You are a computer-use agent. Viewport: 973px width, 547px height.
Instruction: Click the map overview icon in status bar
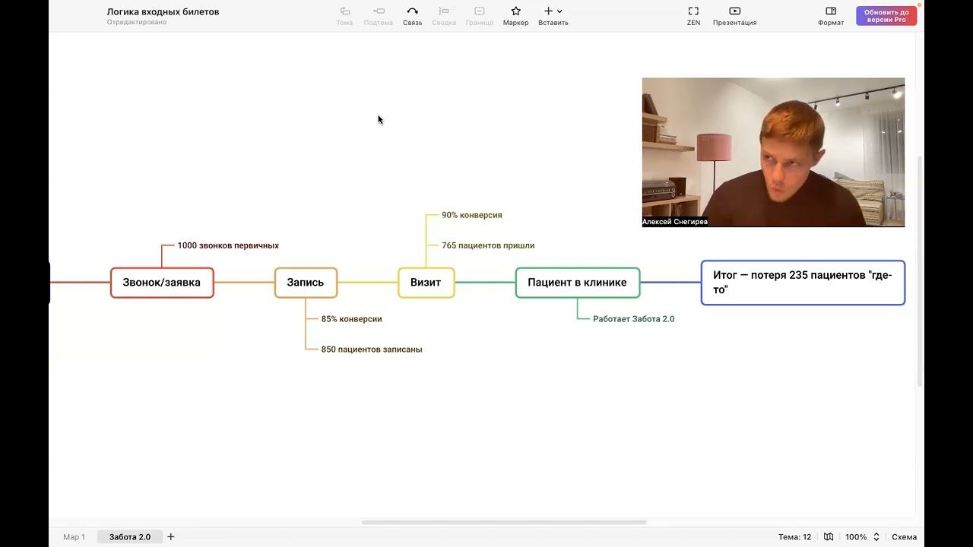point(829,537)
